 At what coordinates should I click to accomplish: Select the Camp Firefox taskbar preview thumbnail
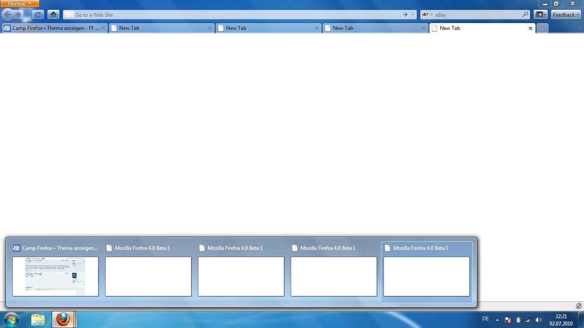tap(56, 276)
